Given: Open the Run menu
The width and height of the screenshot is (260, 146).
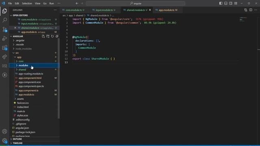Looking at the screenshot, I should [52, 3].
